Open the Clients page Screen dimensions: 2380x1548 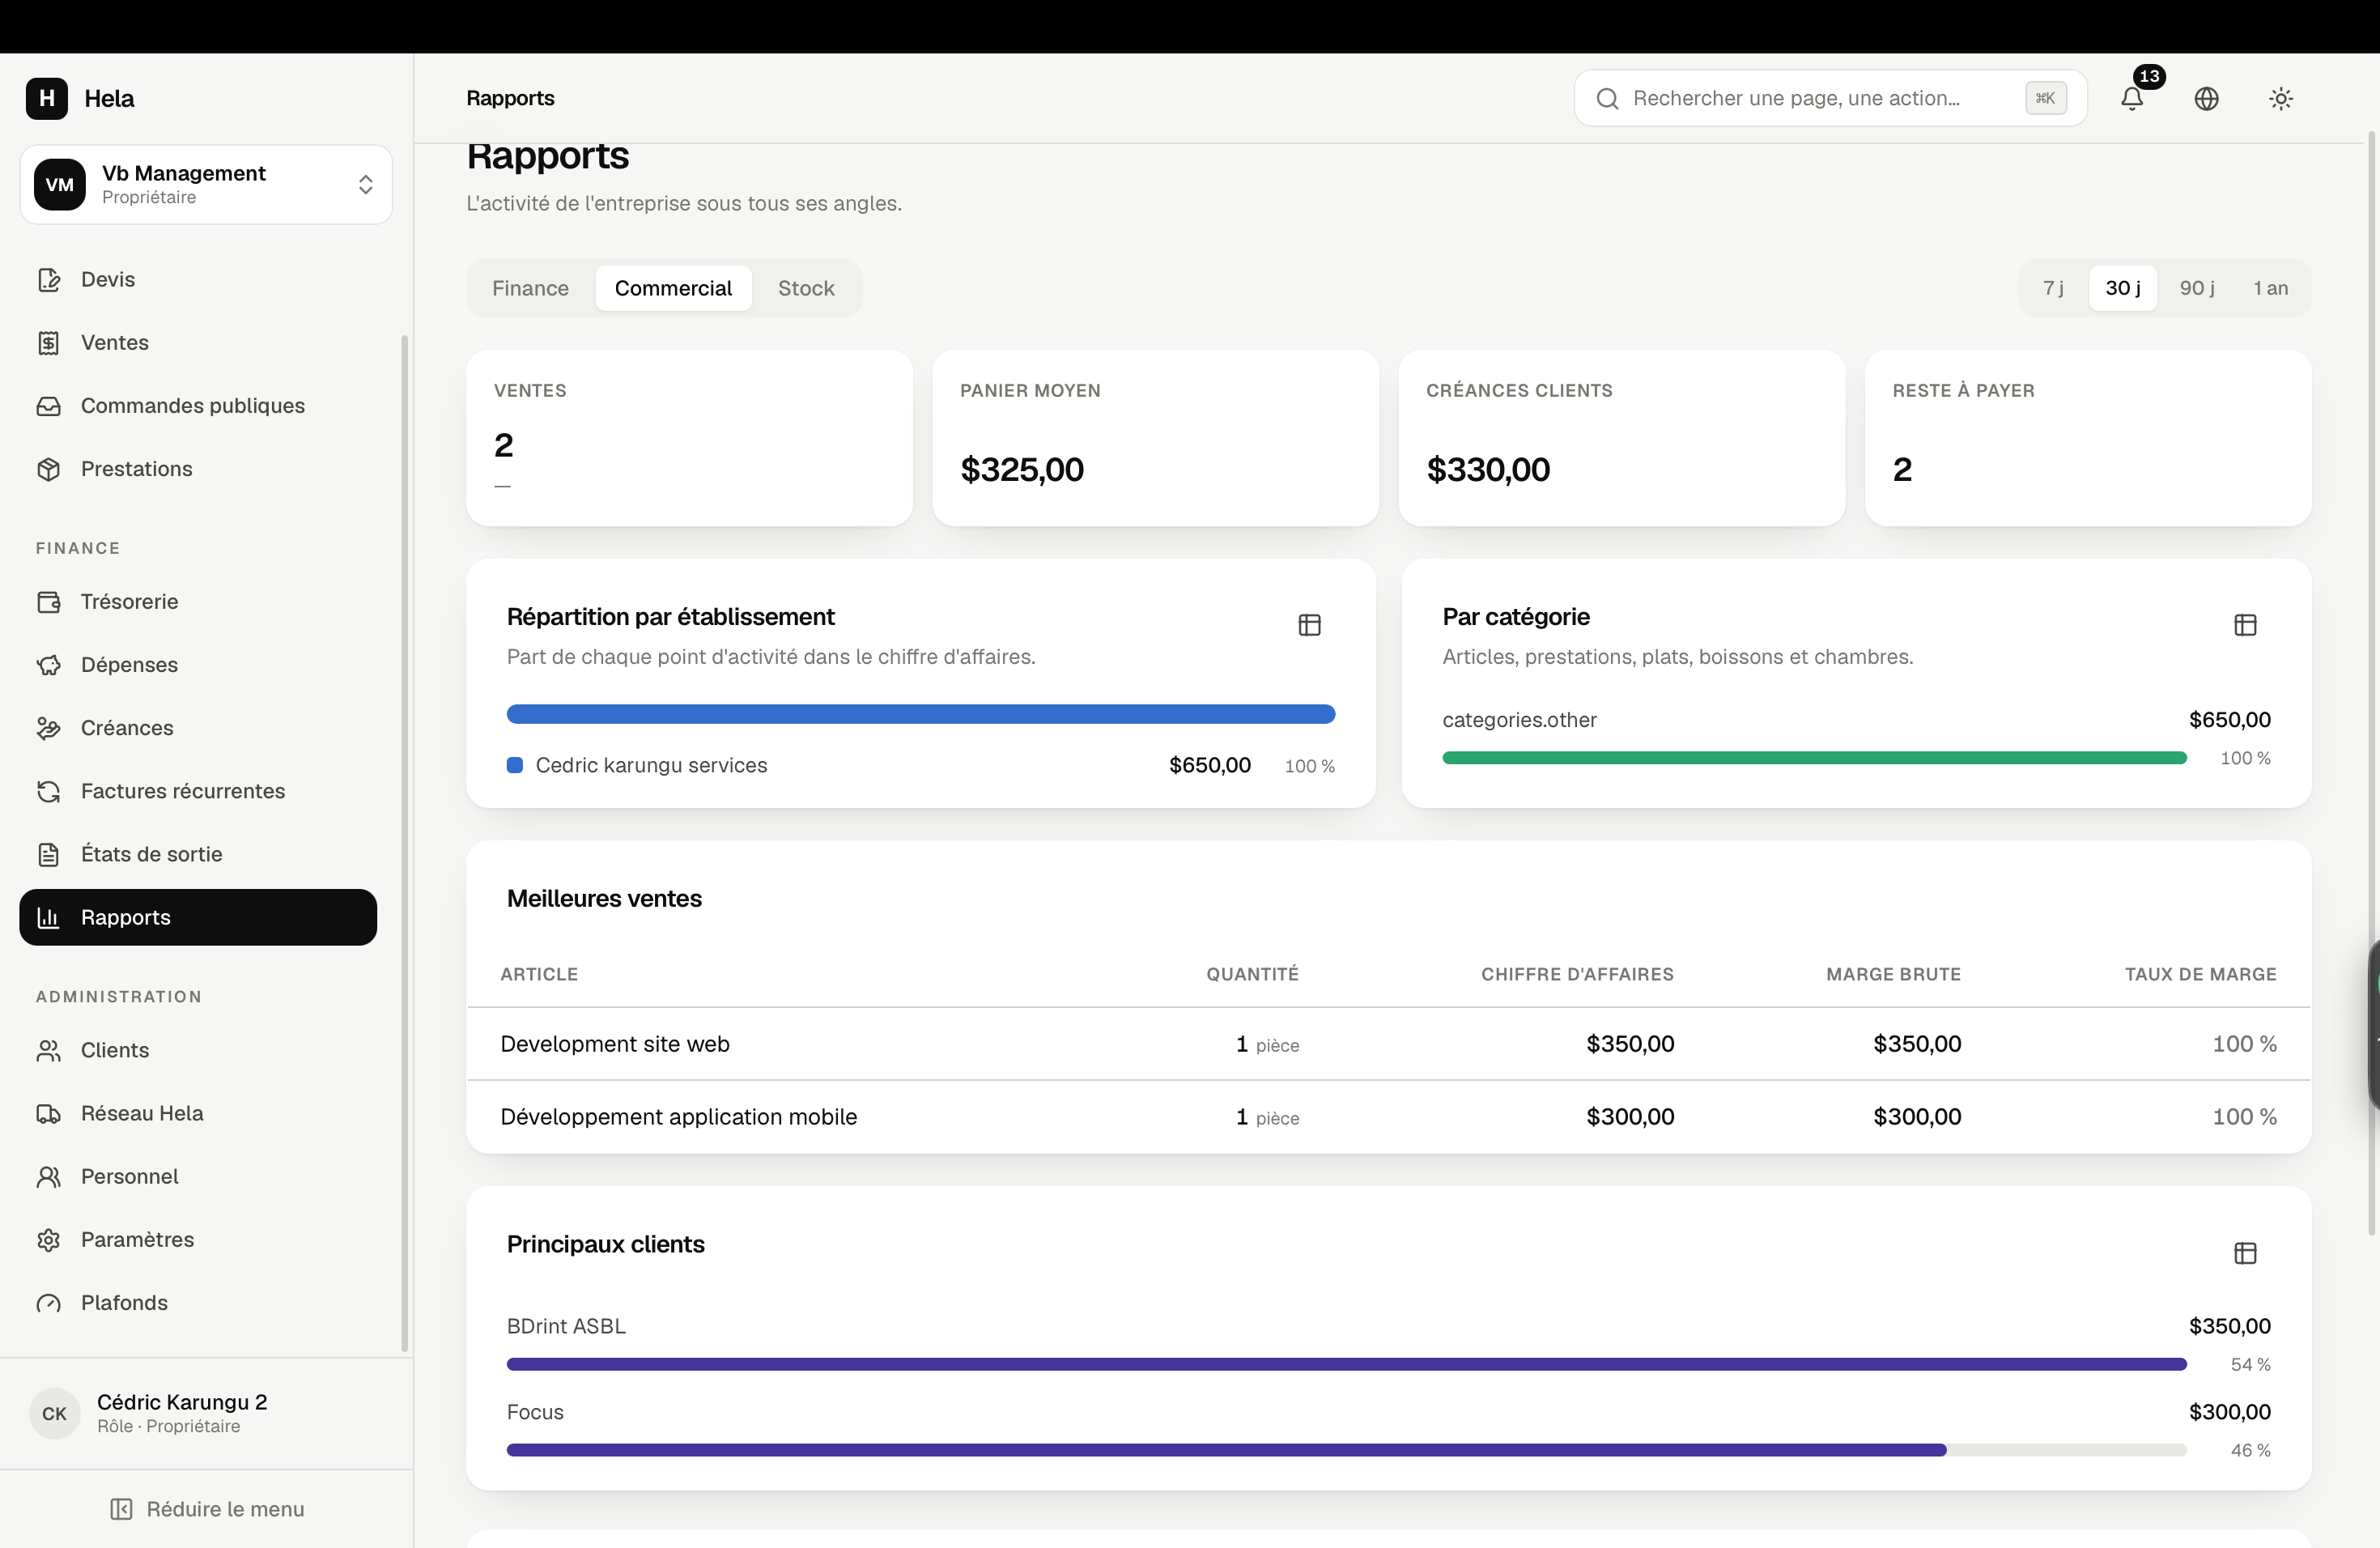(x=198, y=1049)
